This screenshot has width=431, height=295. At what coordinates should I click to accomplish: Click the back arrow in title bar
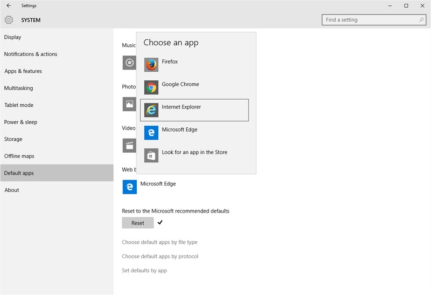[9, 5]
